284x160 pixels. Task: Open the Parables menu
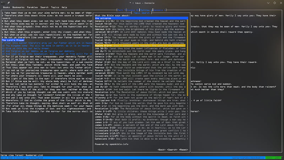pos(32,7)
